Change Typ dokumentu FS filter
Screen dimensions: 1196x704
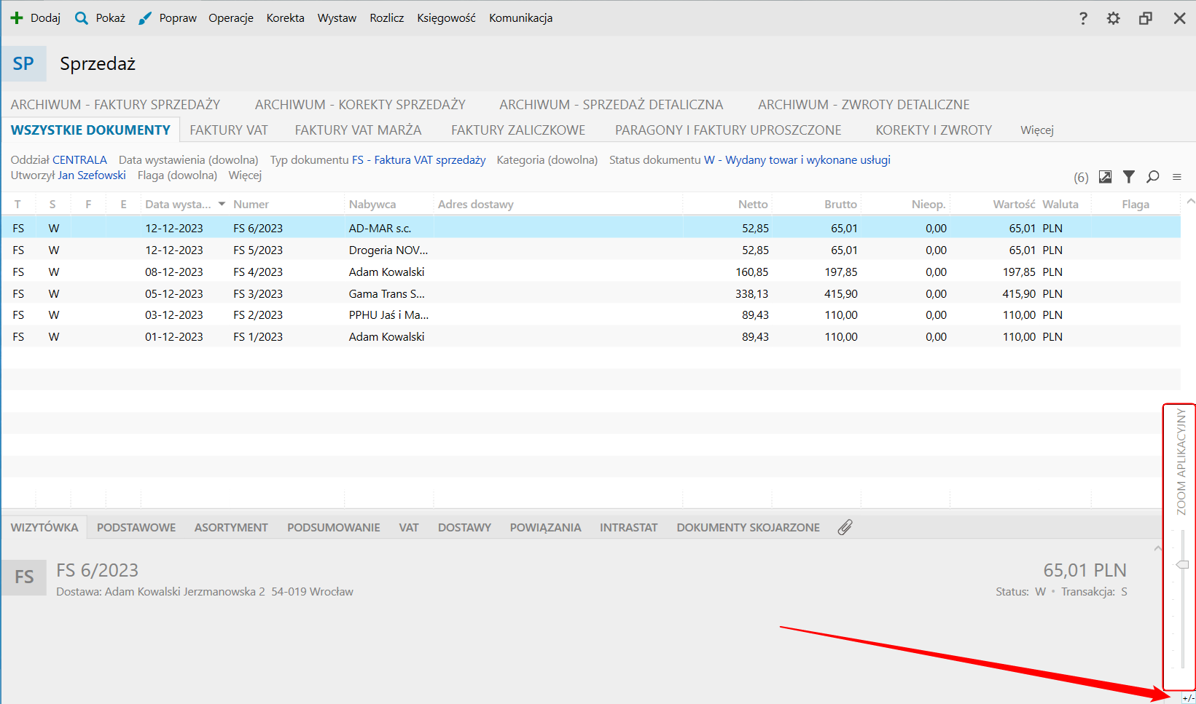click(x=378, y=160)
